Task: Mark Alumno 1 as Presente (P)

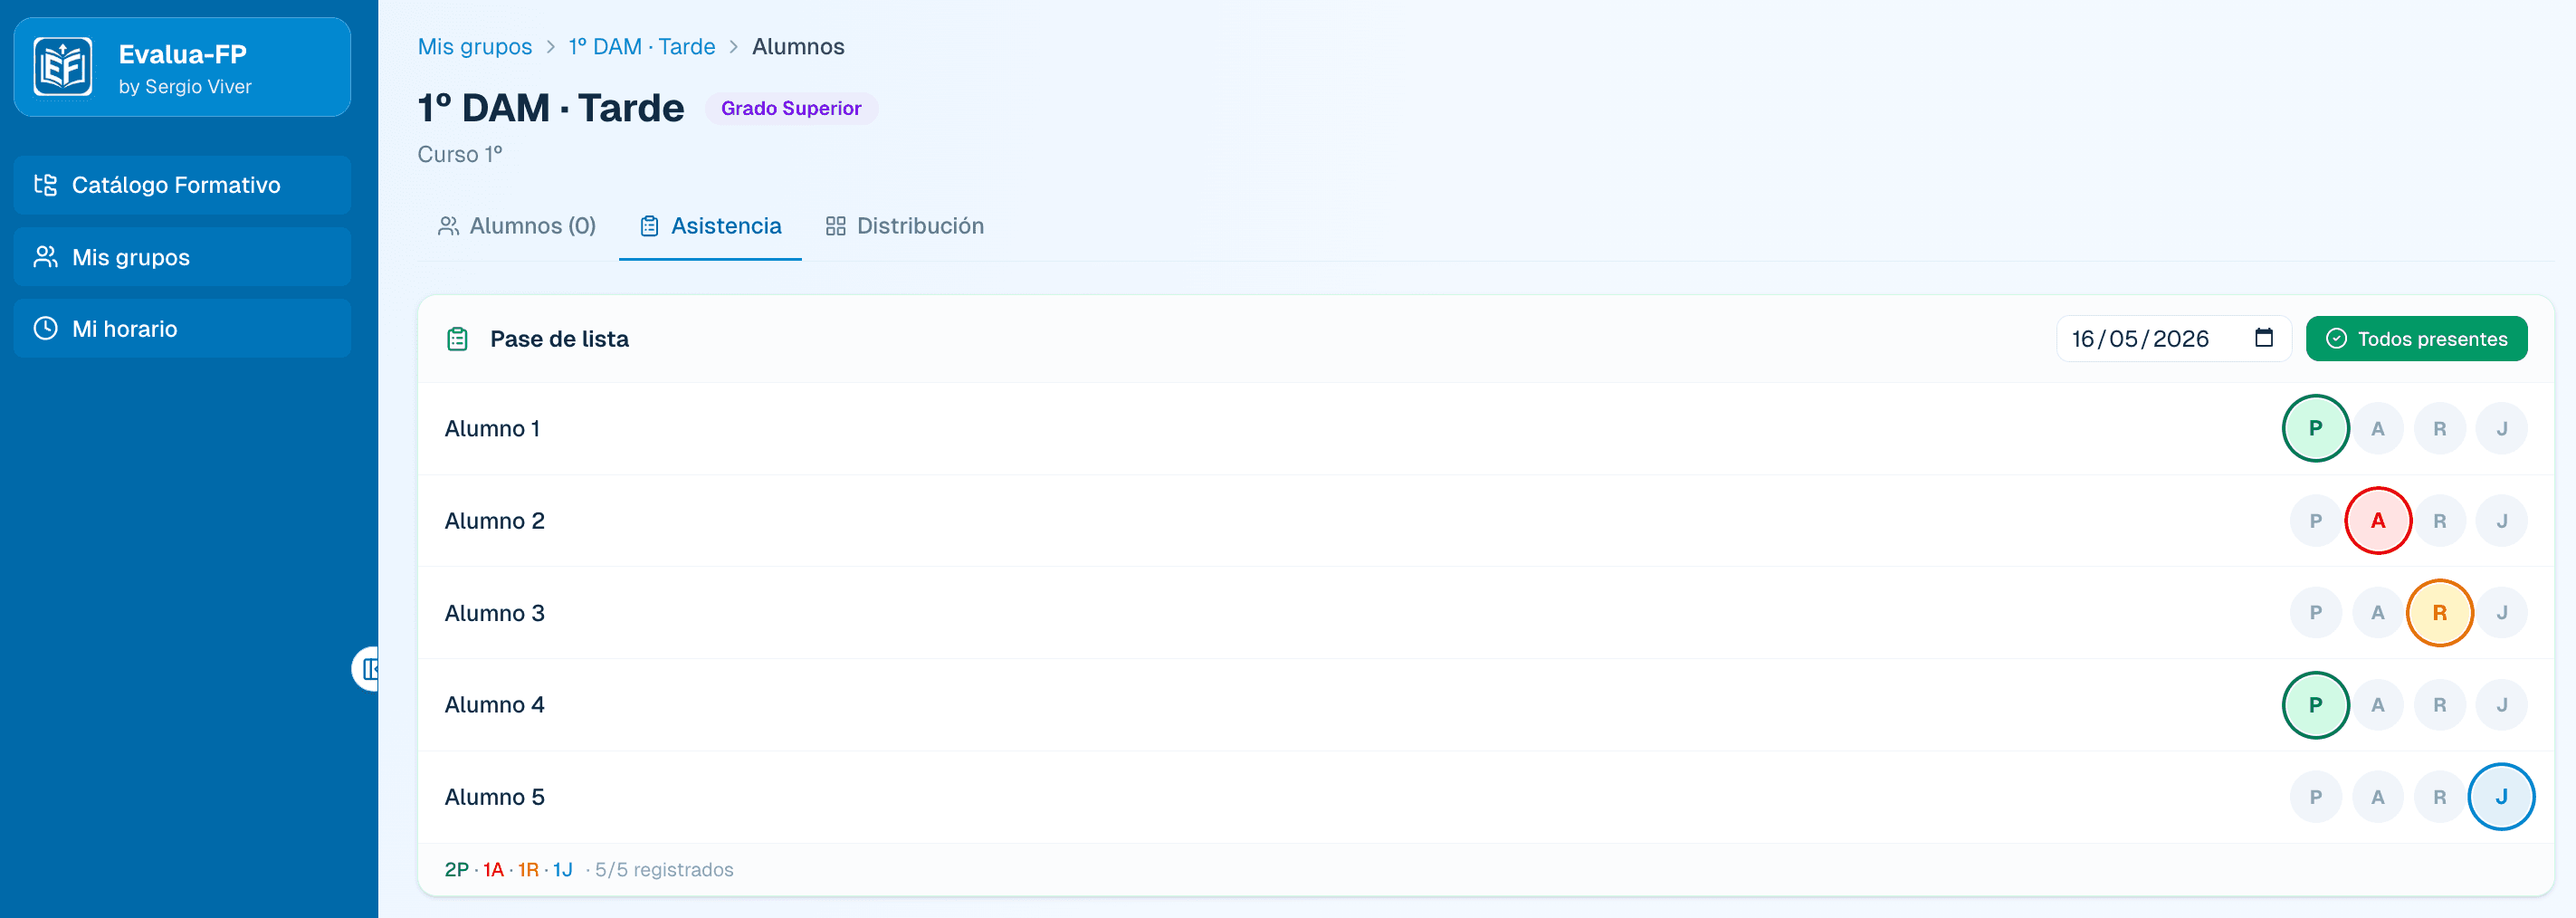Action: point(2315,429)
